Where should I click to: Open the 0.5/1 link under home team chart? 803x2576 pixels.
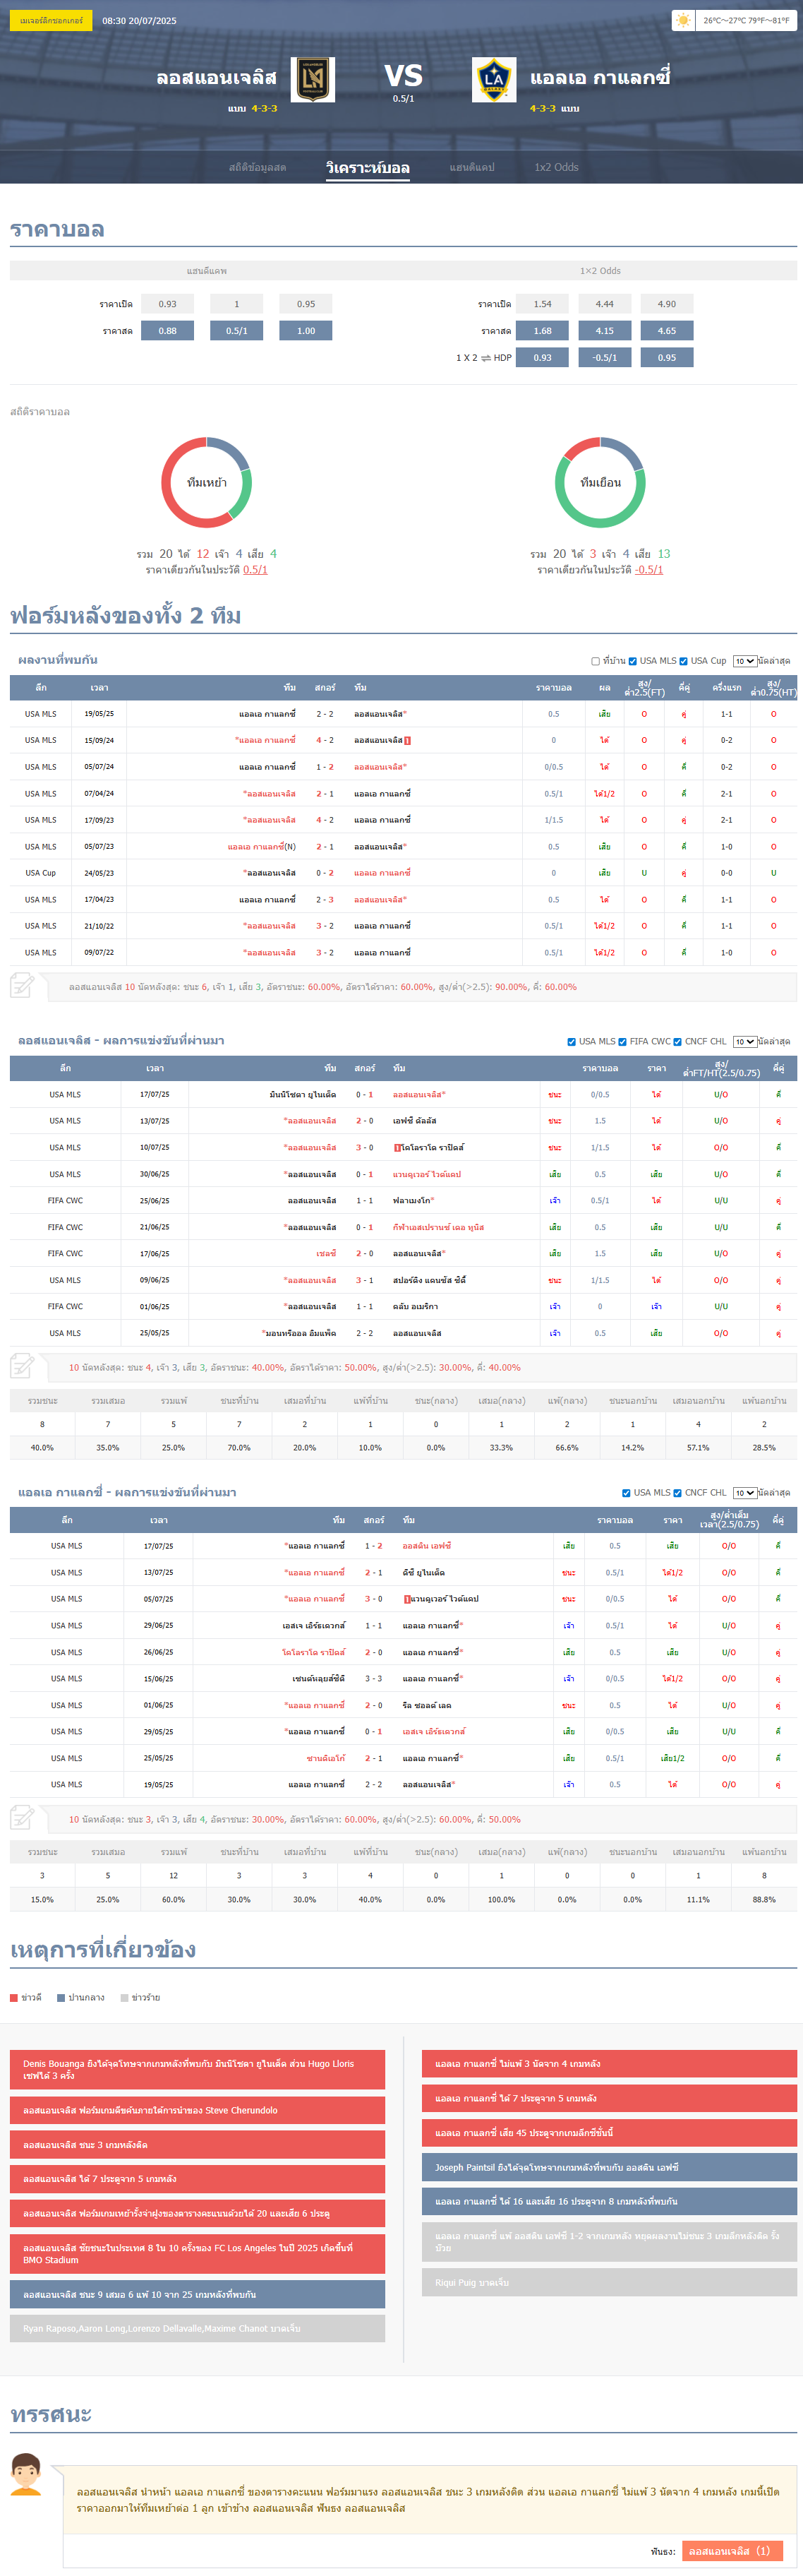point(255,570)
